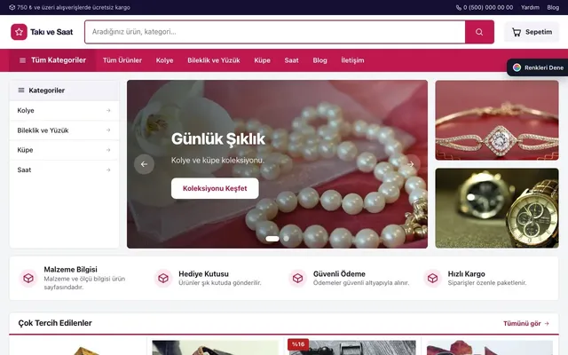Click the box icon beside Hediye Kutusu
The height and width of the screenshot is (355, 568).
(x=163, y=278)
